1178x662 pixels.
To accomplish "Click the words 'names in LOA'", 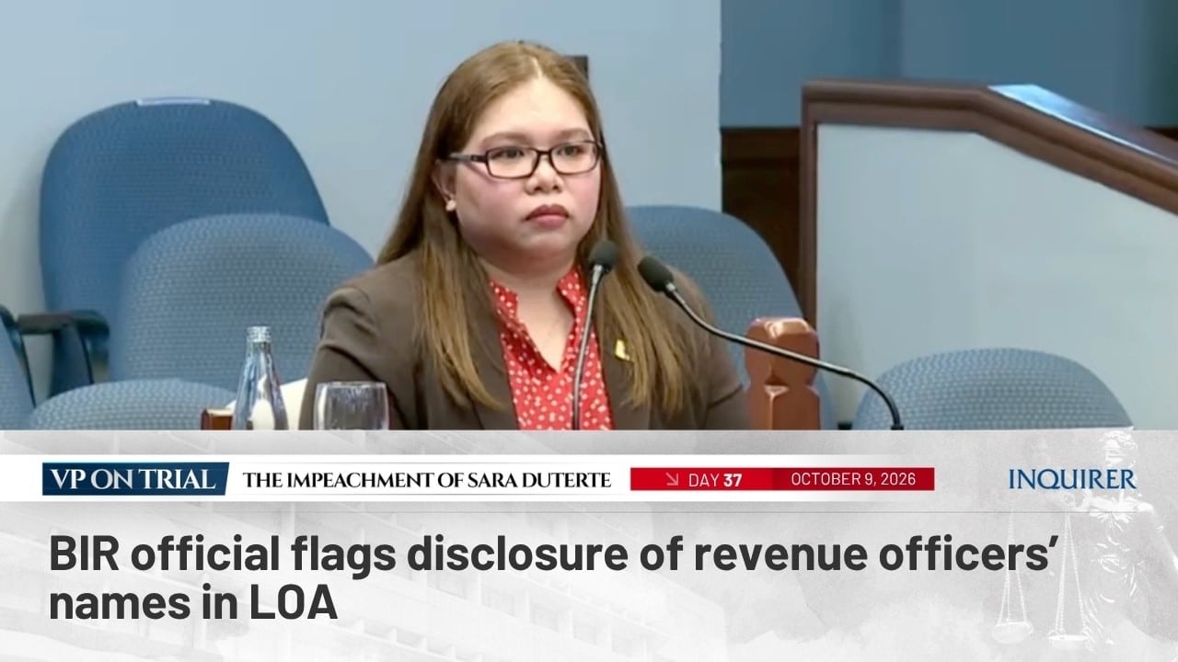I will point(193,606).
